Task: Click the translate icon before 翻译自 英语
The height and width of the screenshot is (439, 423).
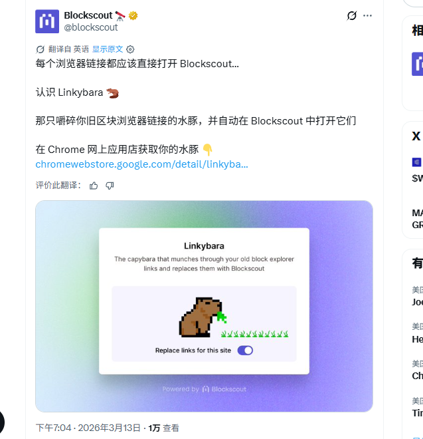Action: pyautogui.click(x=41, y=50)
